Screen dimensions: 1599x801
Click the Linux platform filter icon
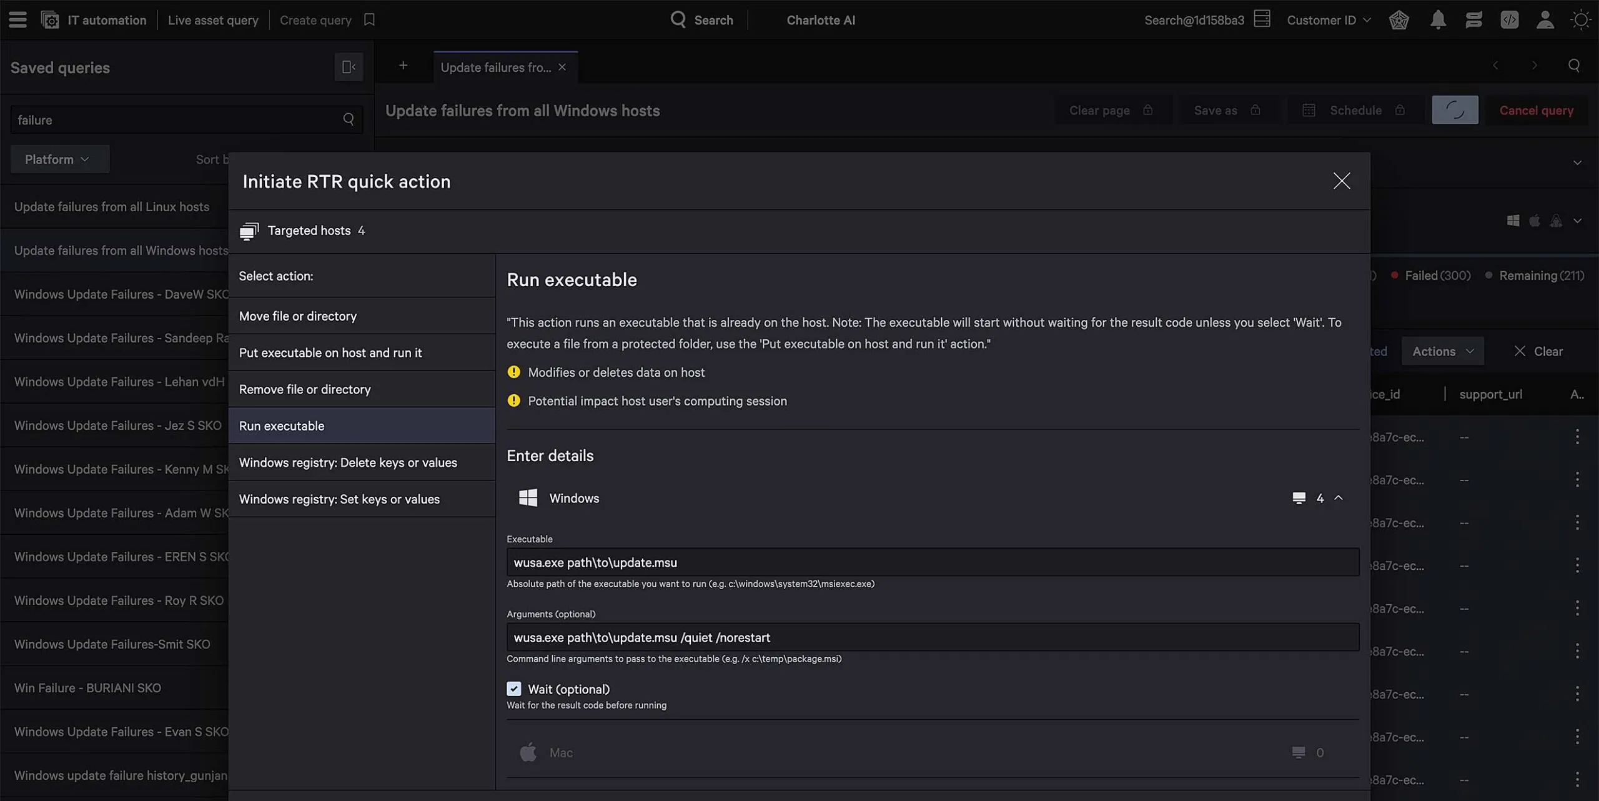tap(1556, 221)
